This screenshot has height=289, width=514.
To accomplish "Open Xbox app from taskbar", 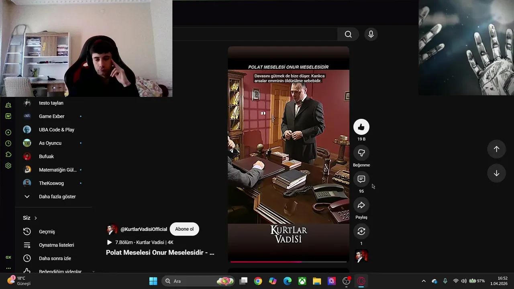I will 302,281.
